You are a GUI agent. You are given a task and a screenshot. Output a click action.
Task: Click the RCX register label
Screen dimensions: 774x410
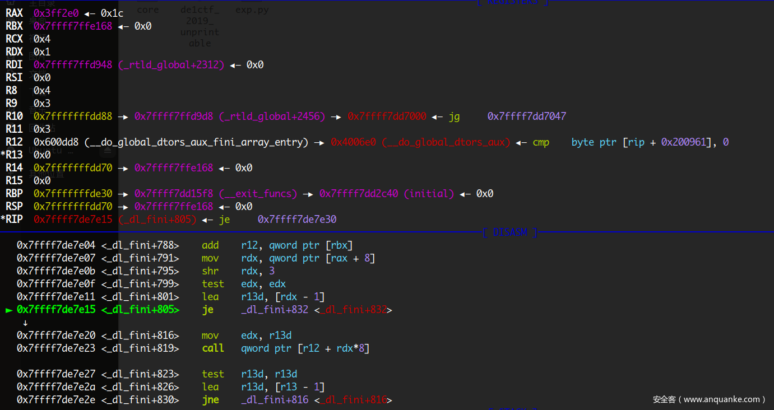click(14, 39)
